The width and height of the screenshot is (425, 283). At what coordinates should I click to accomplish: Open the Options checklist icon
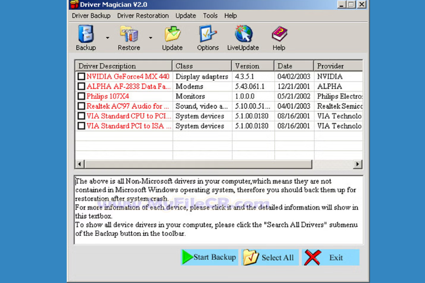click(x=208, y=34)
